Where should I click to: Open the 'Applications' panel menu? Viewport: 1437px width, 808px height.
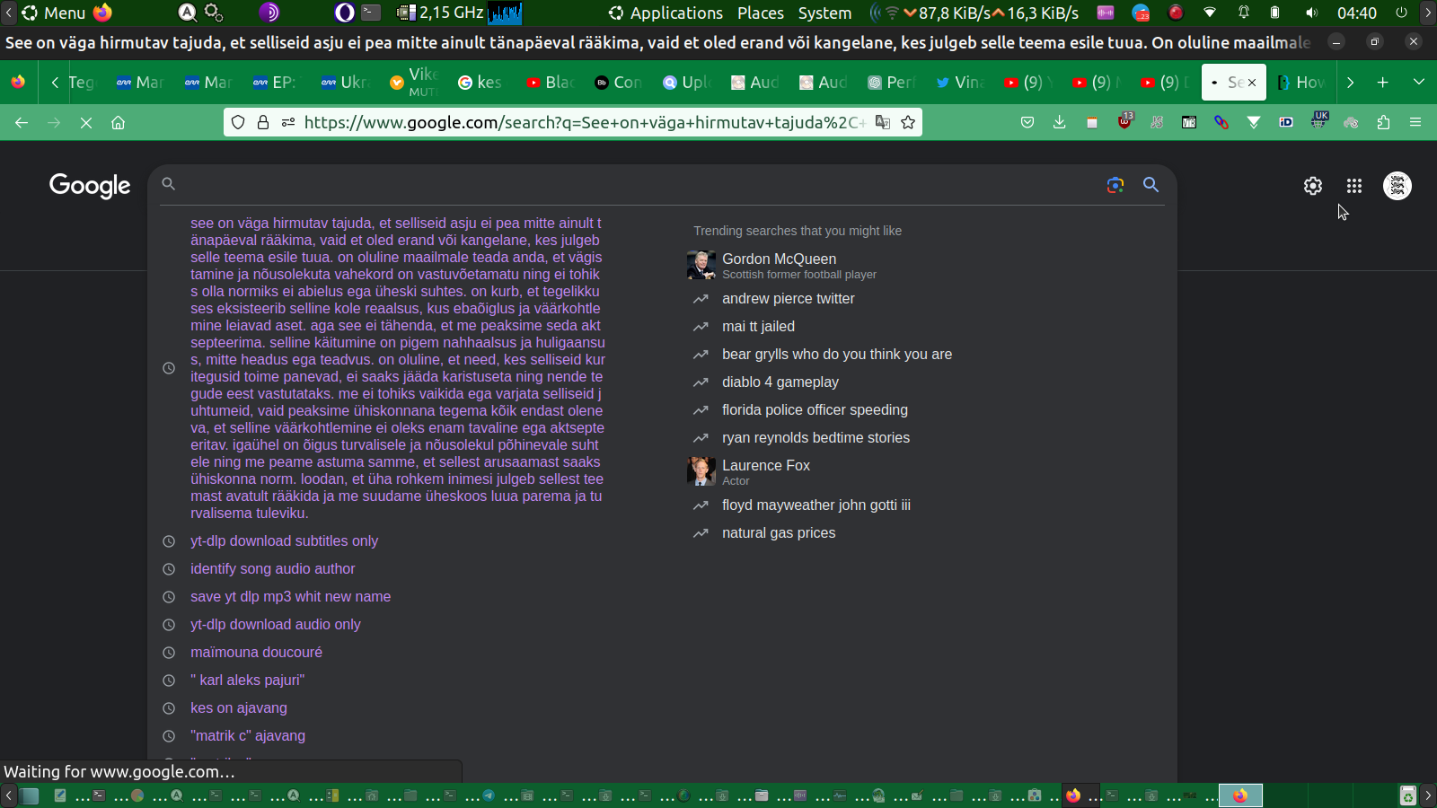point(666,13)
